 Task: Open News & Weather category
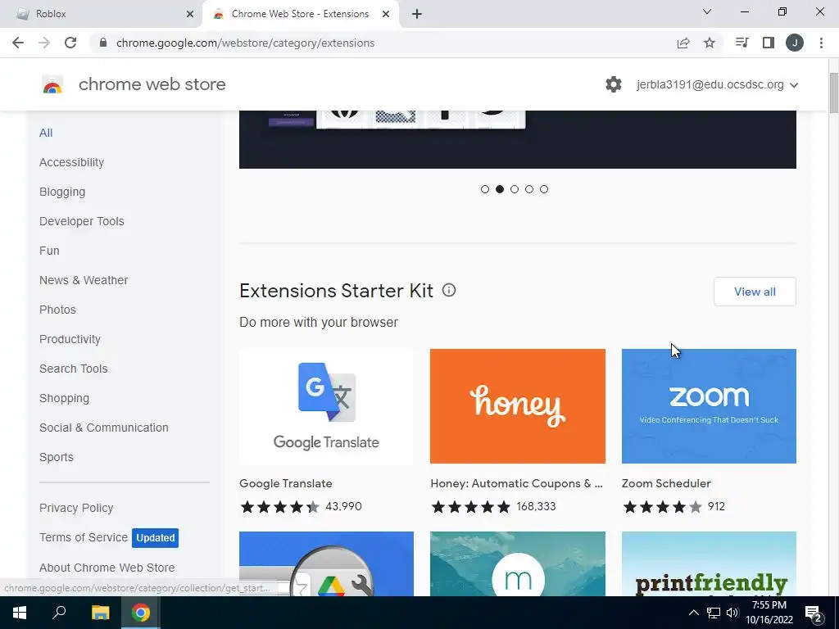(x=84, y=280)
